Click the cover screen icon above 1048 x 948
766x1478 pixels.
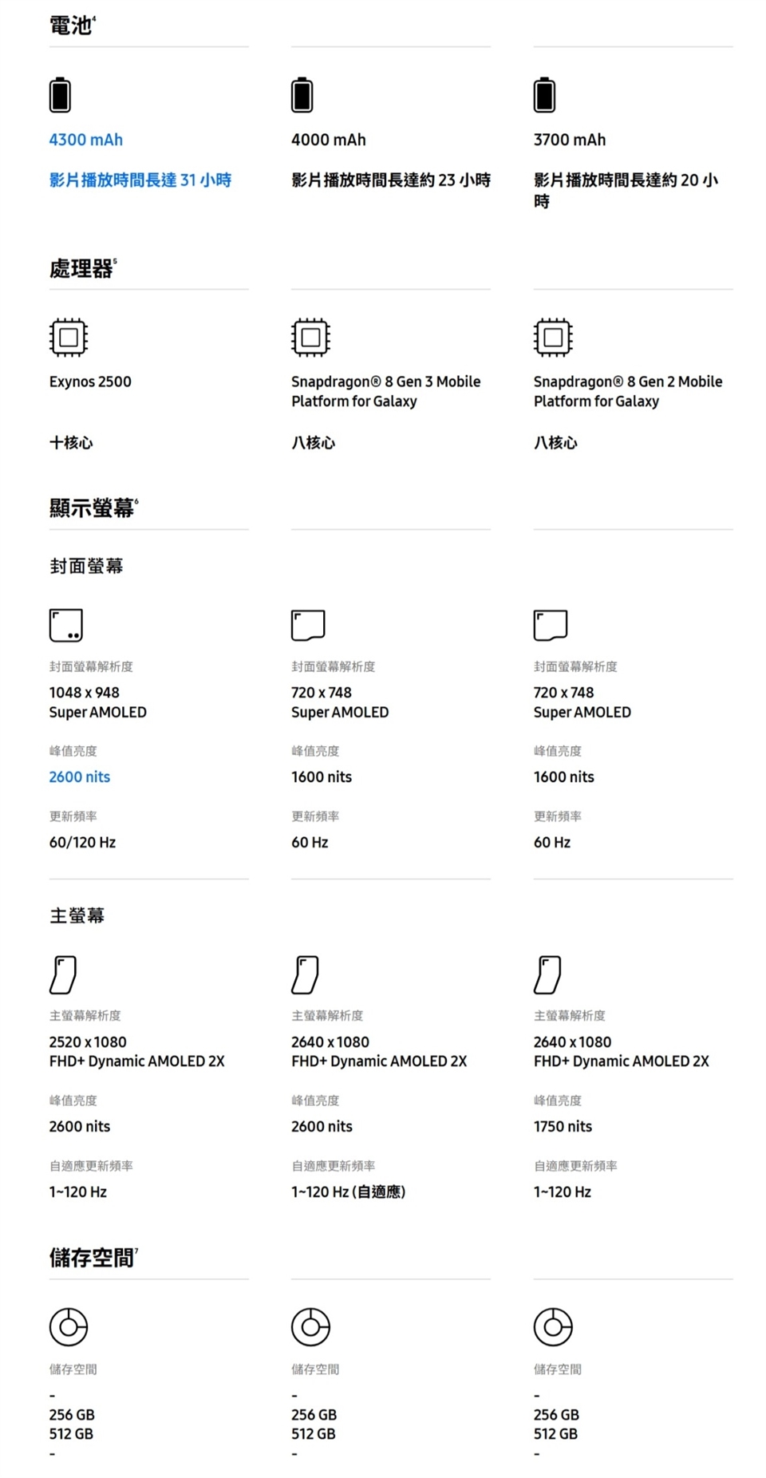tap(66, 625)
